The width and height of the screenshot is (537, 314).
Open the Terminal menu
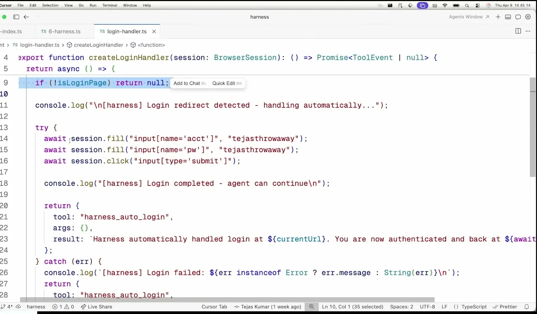110,5
